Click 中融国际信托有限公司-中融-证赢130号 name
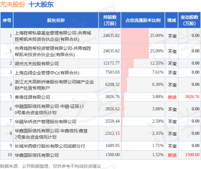 pos(49,109)
